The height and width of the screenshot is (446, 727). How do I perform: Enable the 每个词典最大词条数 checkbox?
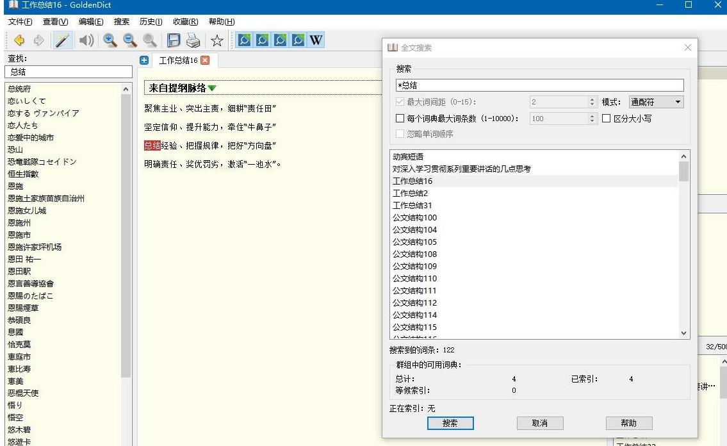pyautogui.click(x=400, y=118)
